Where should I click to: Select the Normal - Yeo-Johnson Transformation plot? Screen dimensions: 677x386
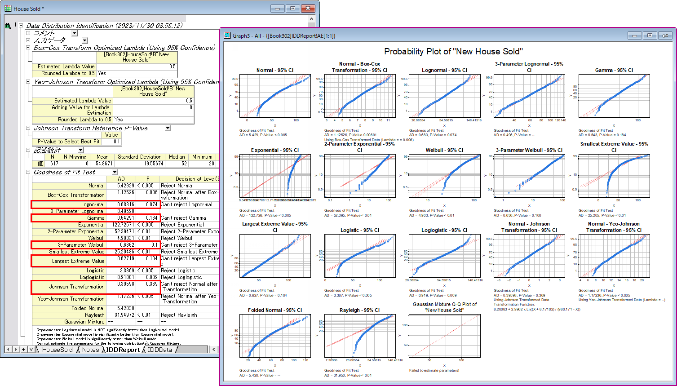tap(614, 256)
